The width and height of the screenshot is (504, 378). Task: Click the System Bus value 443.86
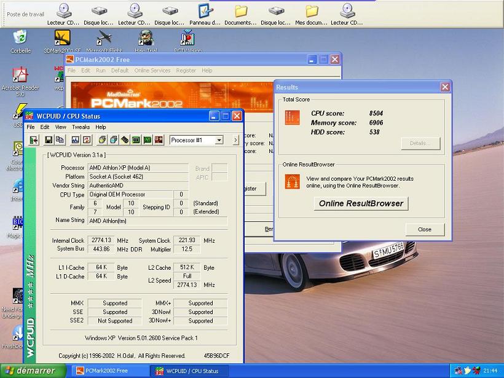pos(101,249)
